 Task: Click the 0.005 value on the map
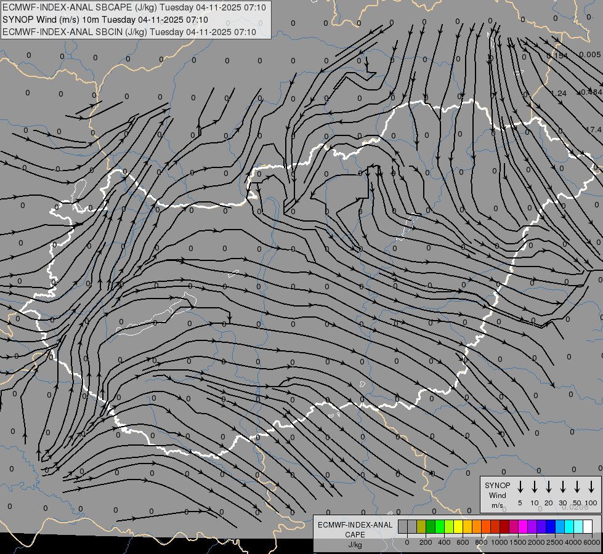coord(590,55)
